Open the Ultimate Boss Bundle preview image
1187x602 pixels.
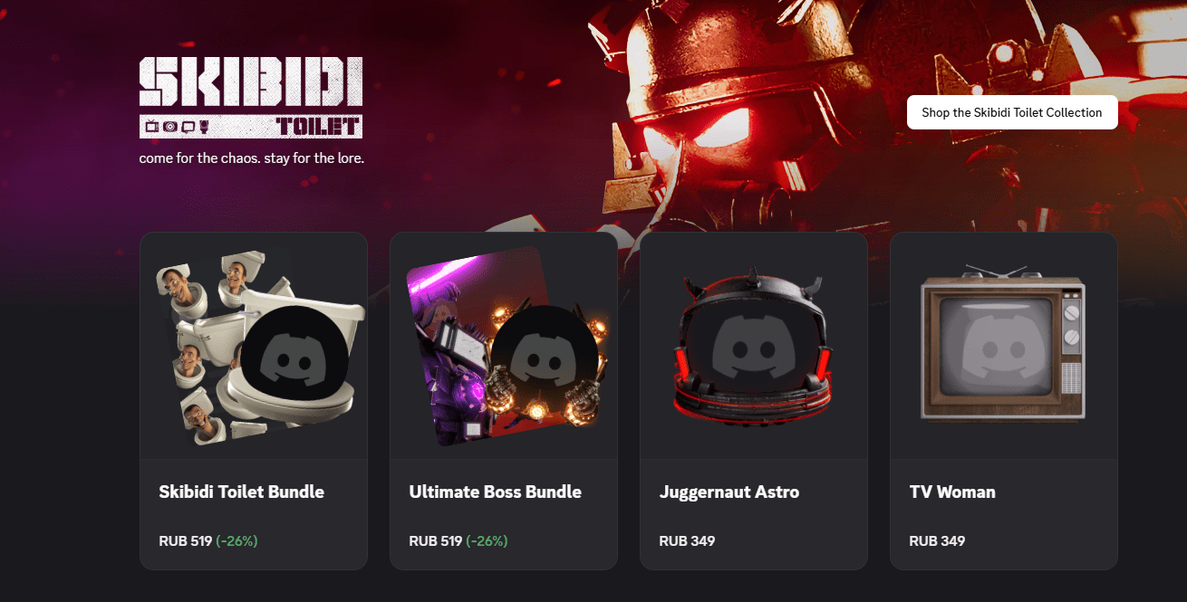tap(504, 347)
